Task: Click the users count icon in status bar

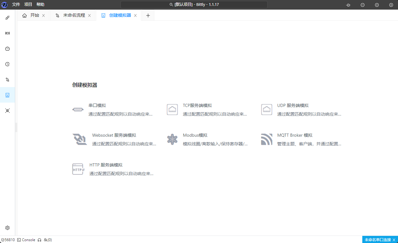Action: pos(48,240)
